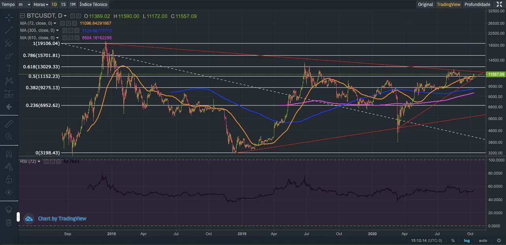The height and width of the screenshot is (245, 506).
Task: Open MA 305 indicator settings
Action: coord(71,30)
